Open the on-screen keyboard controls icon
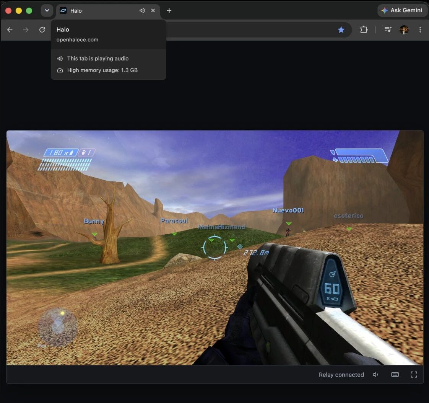Viewport: 429px width, 403px height. (x=395, y=375)
